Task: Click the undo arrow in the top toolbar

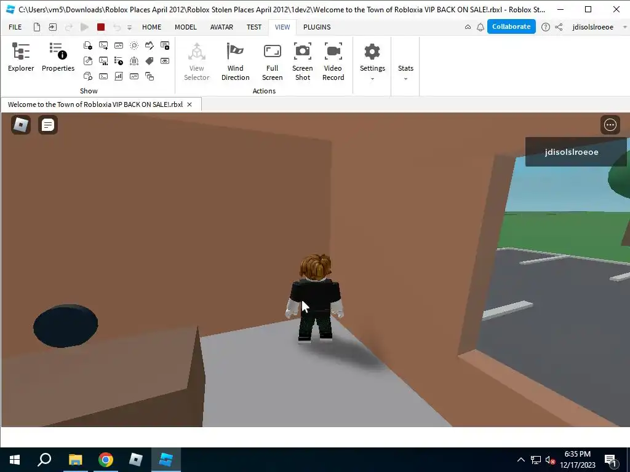Action: tap(116, 27)
